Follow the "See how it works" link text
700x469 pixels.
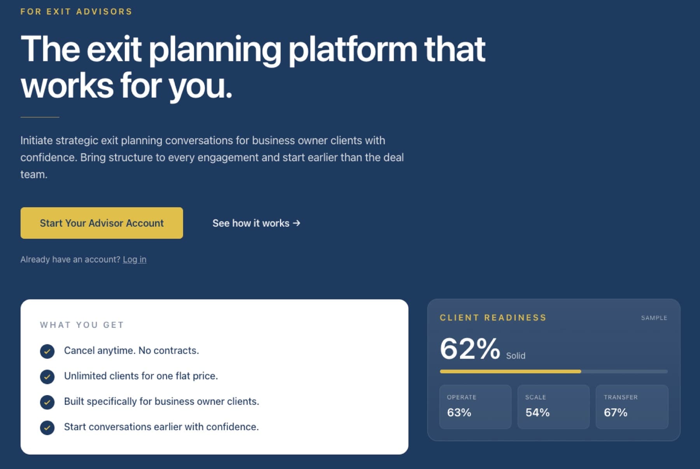251,223
